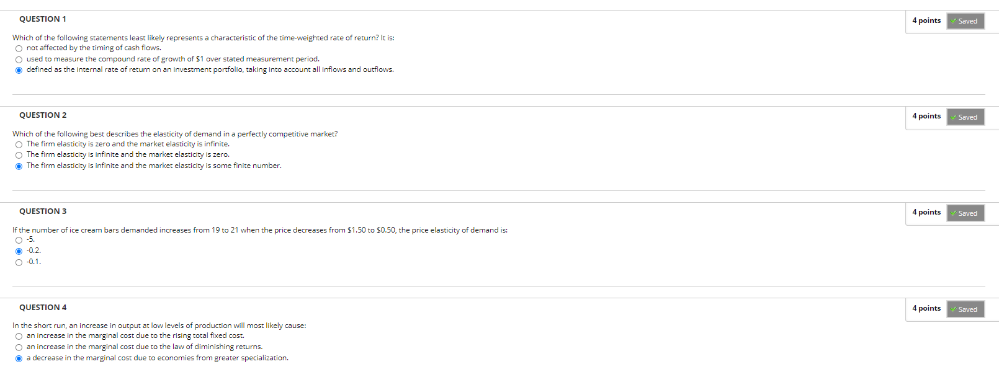The width and height of the screenshot is (999, 382).
Task: Pick 'firm elasticity is zero, market infinite' answer
Action: (x=19, y=144)
